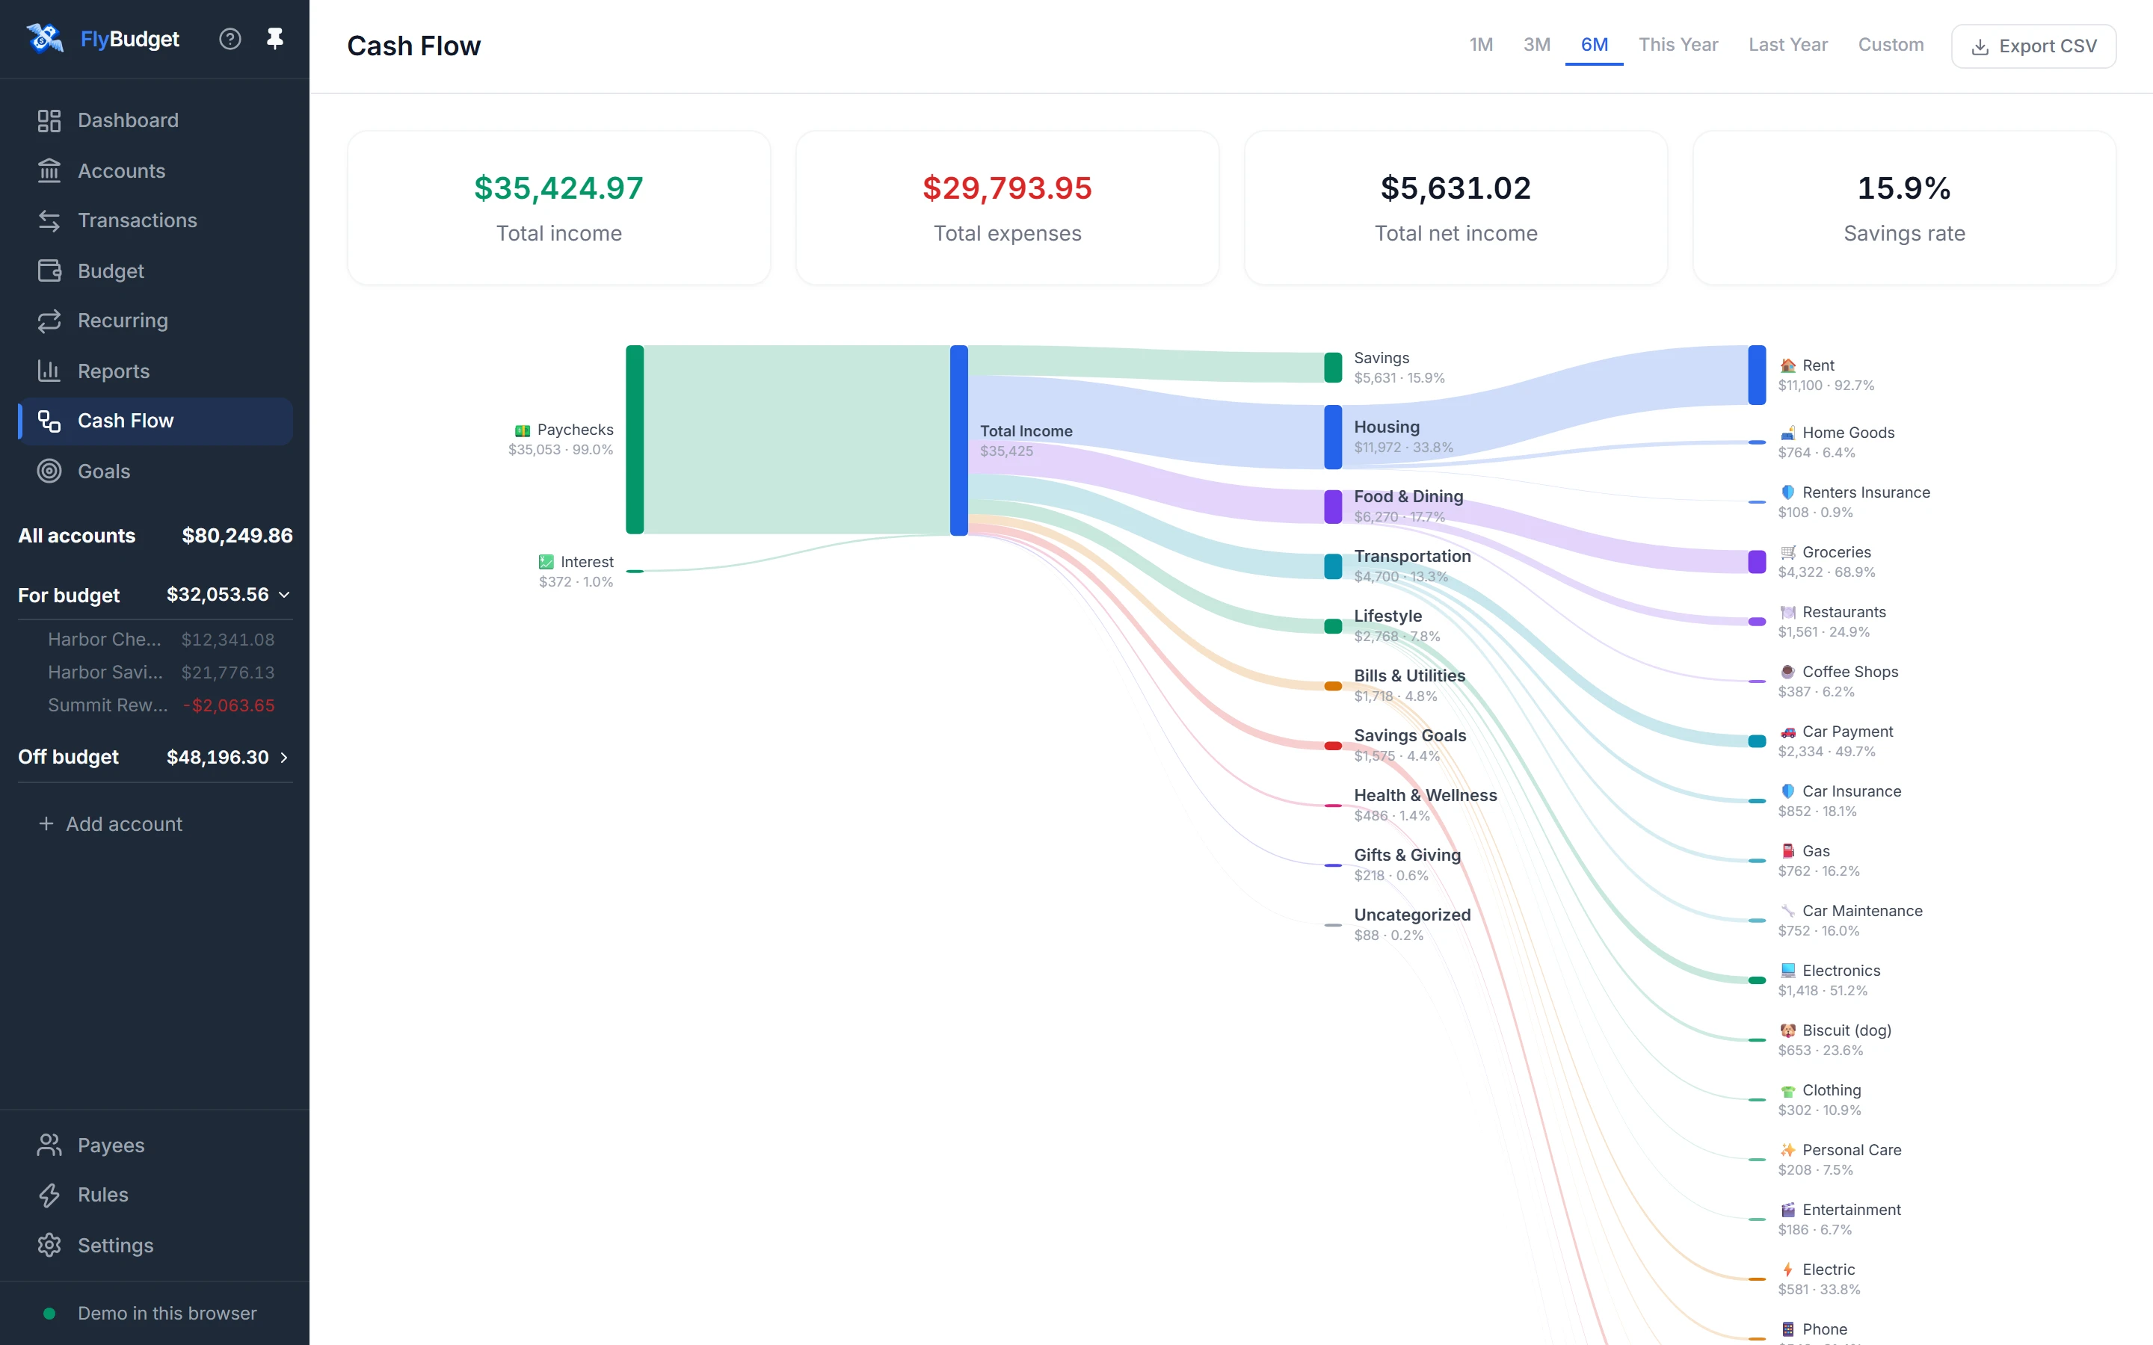
Task: Export cash flow as CSV
Action: click(x=2033, y=46)
